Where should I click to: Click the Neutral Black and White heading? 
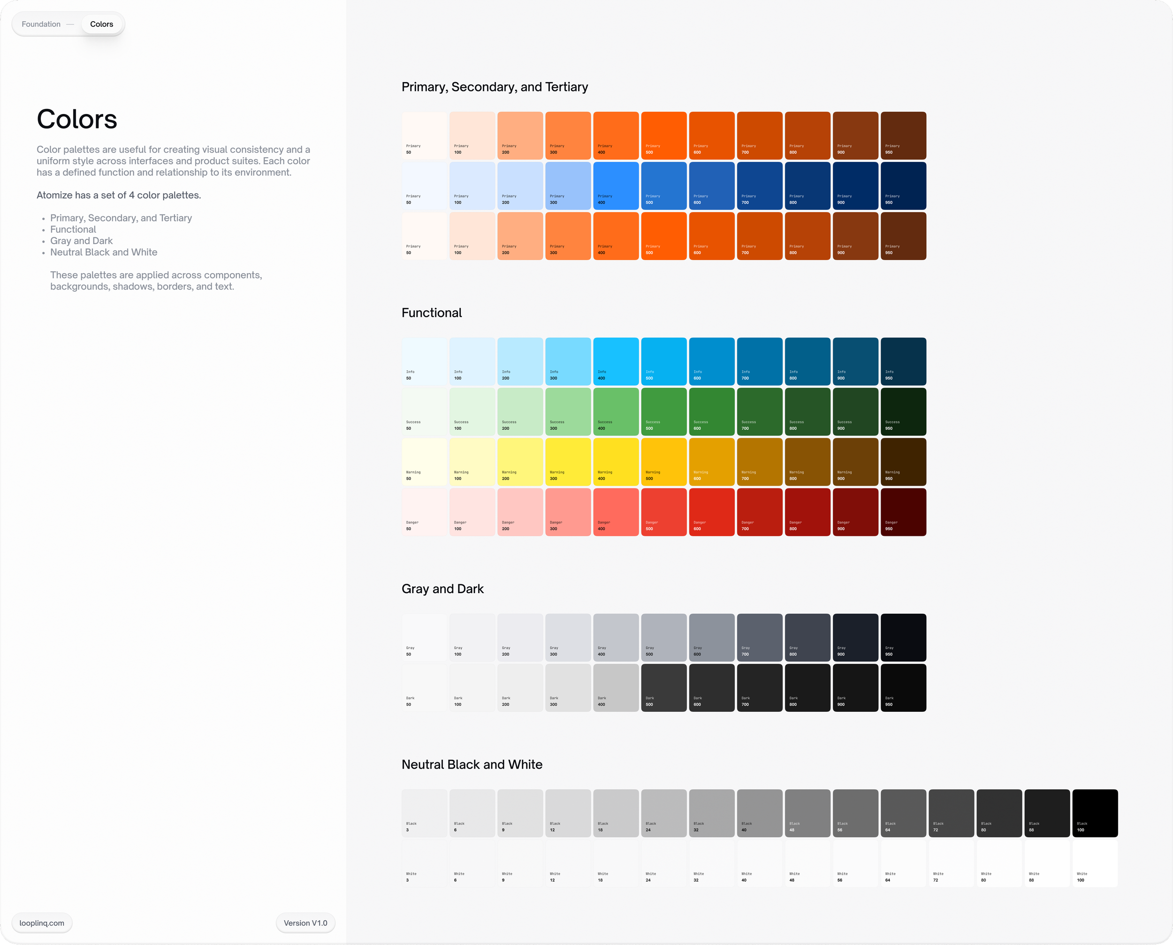click(472, 764)
